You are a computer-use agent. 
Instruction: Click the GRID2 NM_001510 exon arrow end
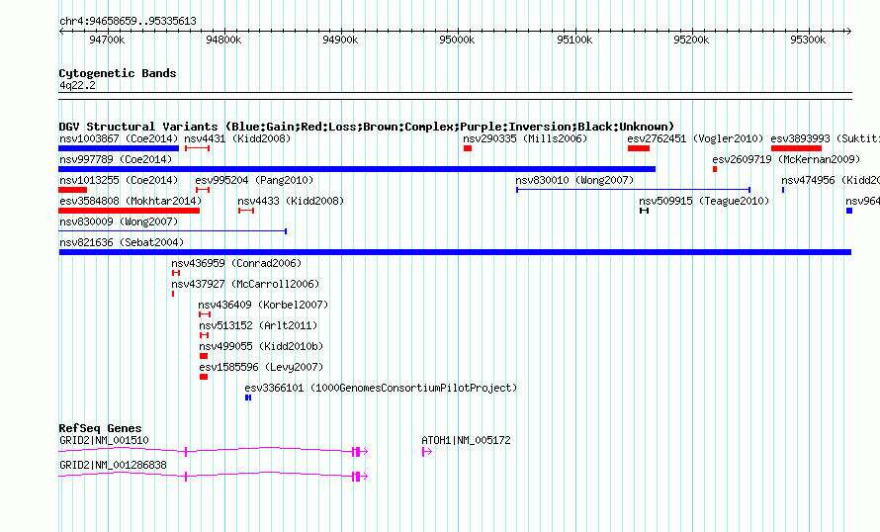360,452
